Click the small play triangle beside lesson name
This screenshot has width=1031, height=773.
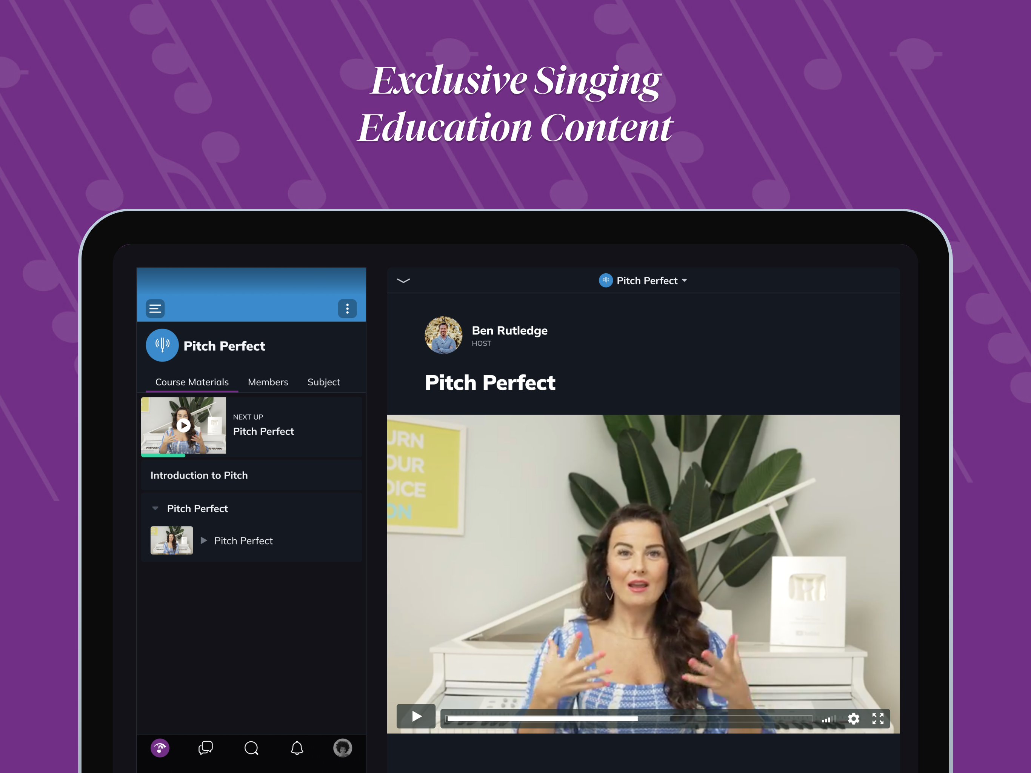[204, 540]
